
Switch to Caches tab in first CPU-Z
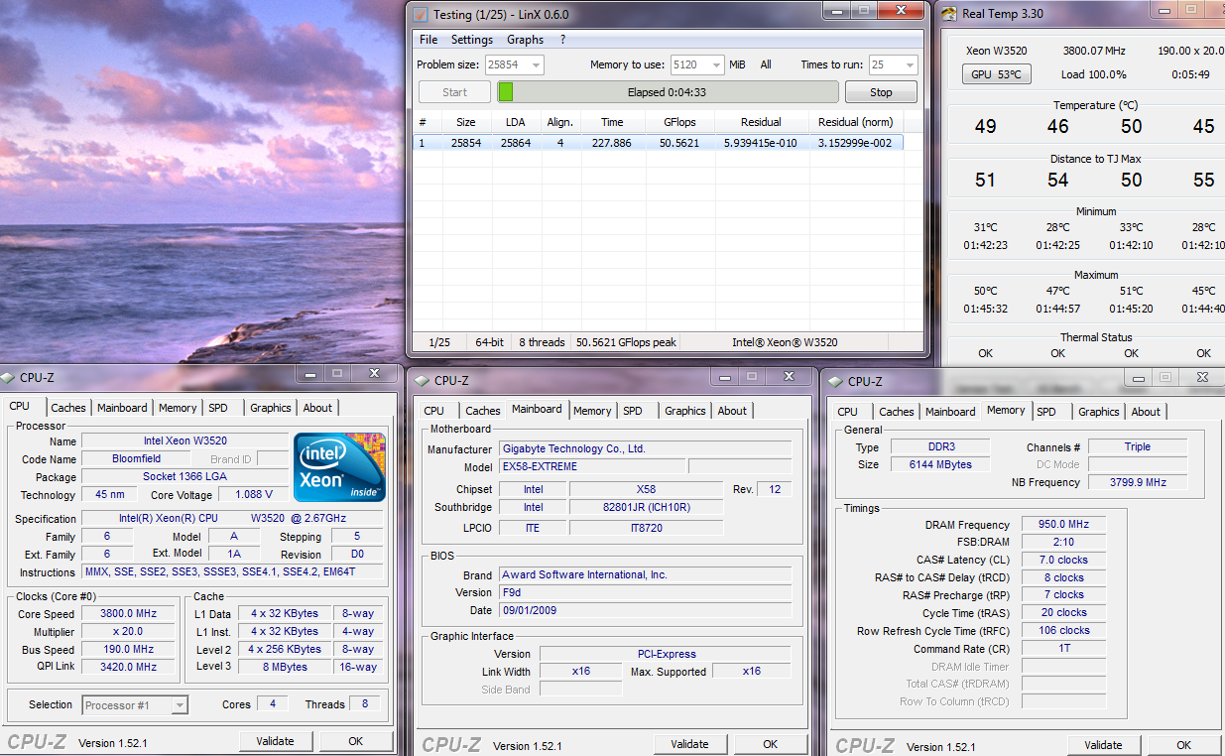(68, 408)
